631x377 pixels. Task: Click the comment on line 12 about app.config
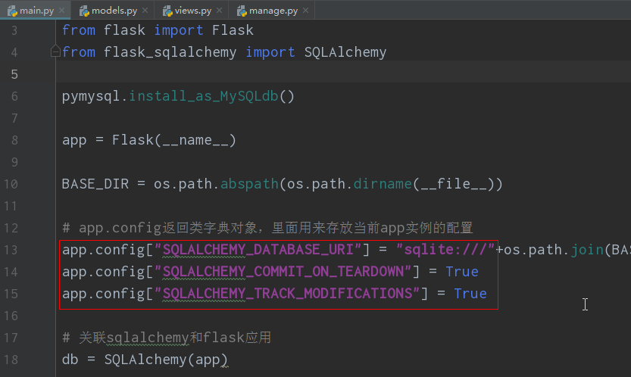pyautogui.click(x=267, y=228)
